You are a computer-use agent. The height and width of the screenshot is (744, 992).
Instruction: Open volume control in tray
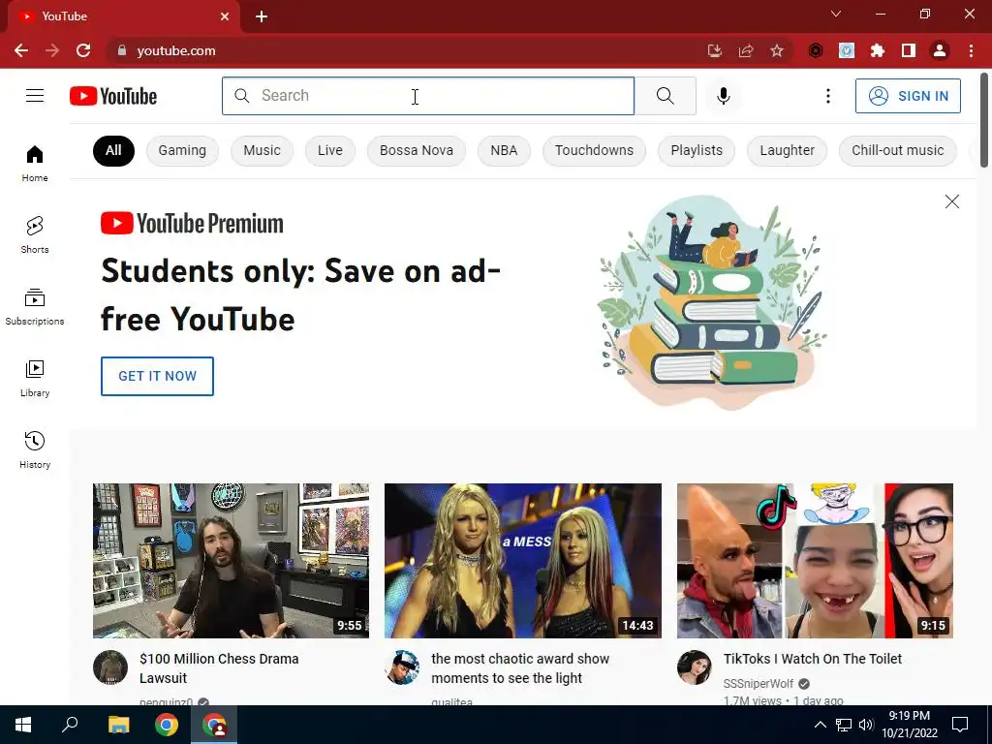coord(865,725)
